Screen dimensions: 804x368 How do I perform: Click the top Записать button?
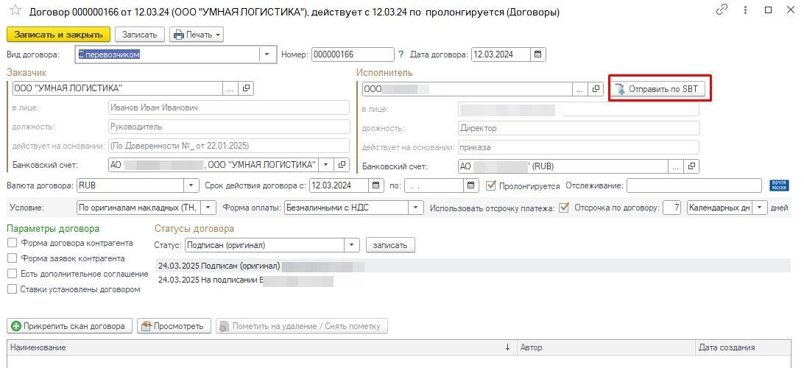click(x=139, y=35)
